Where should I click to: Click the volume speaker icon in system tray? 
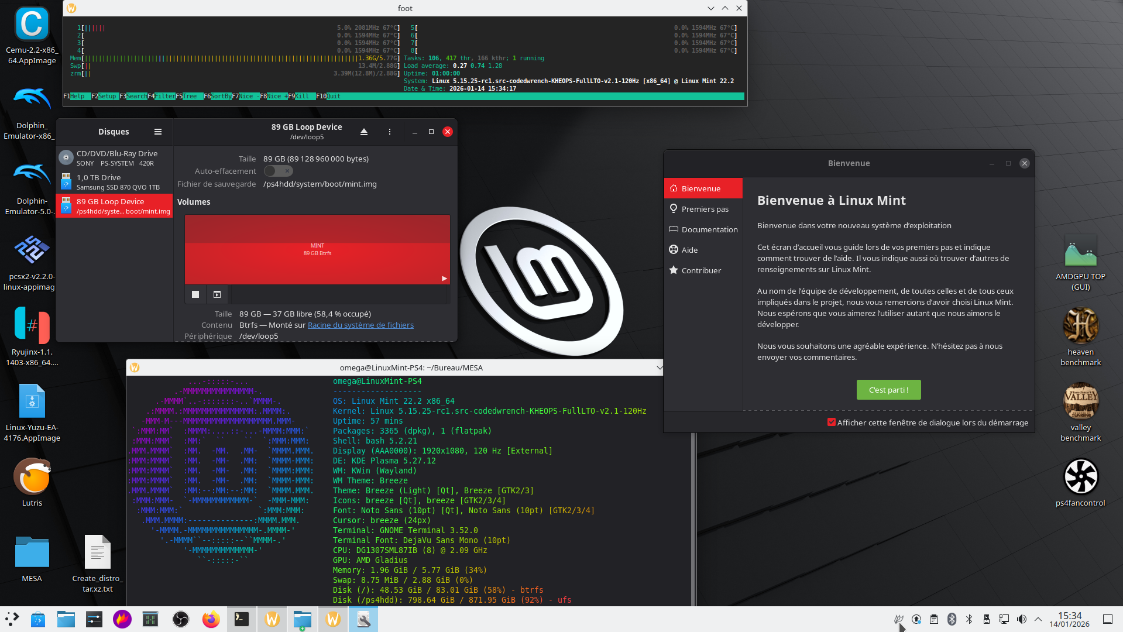tap(1021, 619)
